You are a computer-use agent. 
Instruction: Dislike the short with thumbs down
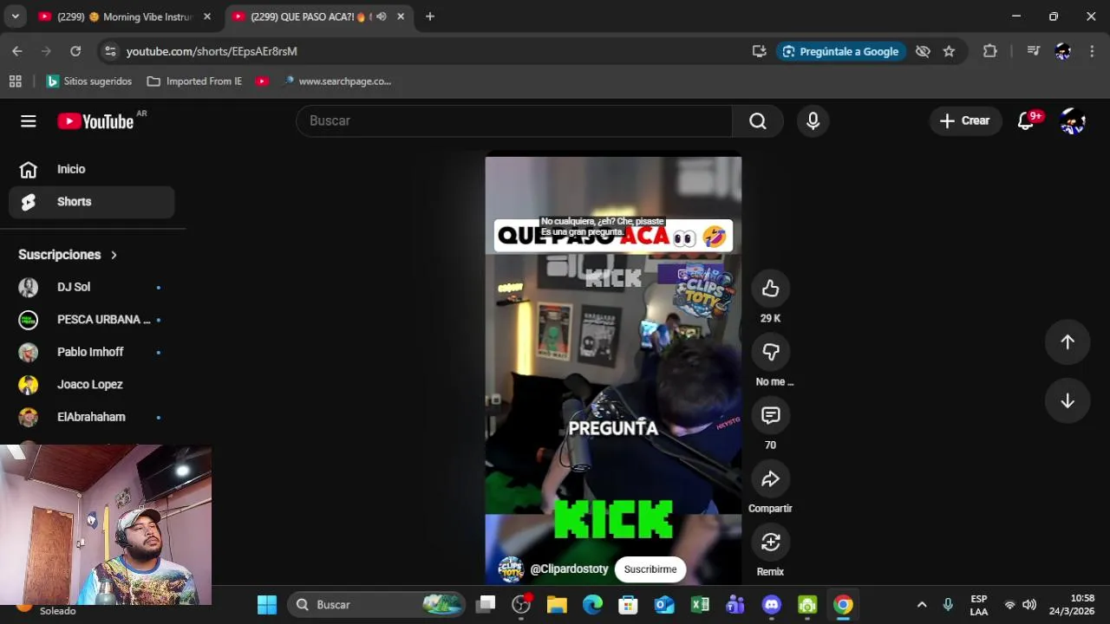pyautogui.click(x=770, y=352)
